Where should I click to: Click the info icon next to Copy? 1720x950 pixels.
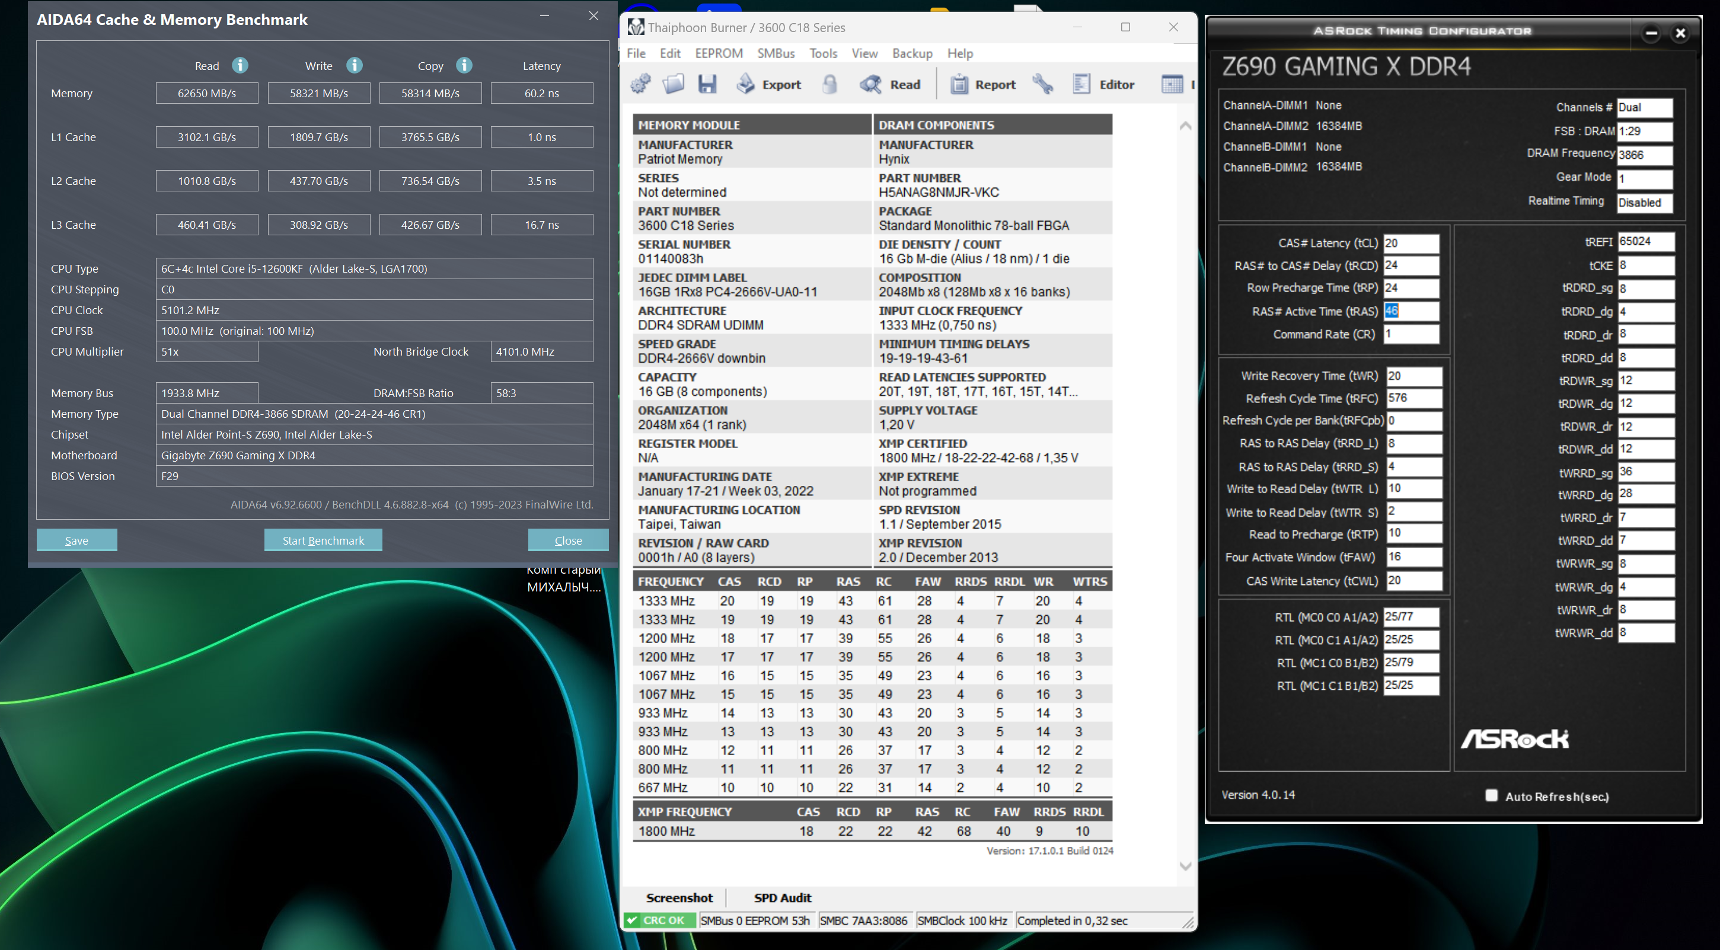[464, 65]
